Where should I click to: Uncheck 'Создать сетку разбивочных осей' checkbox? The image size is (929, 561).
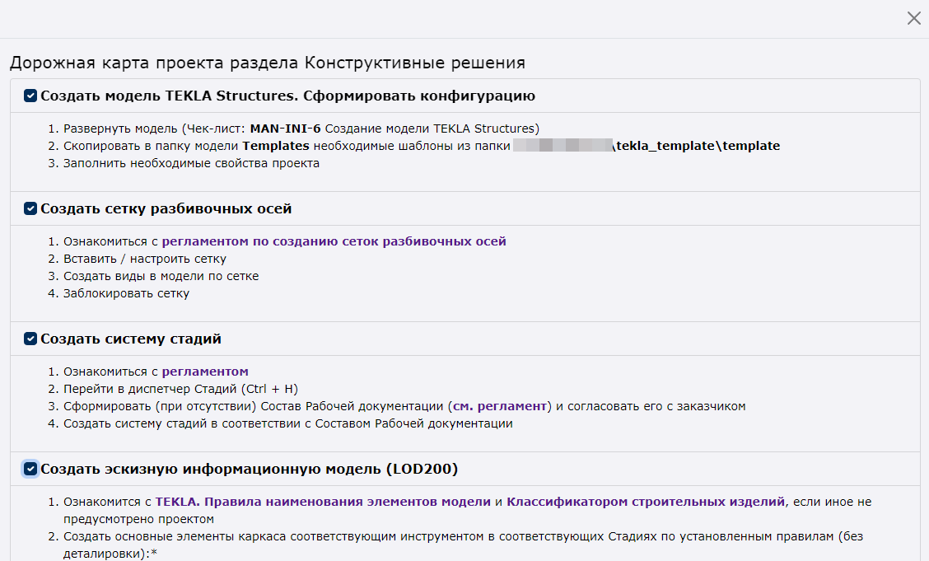click(x=30, y=208)
